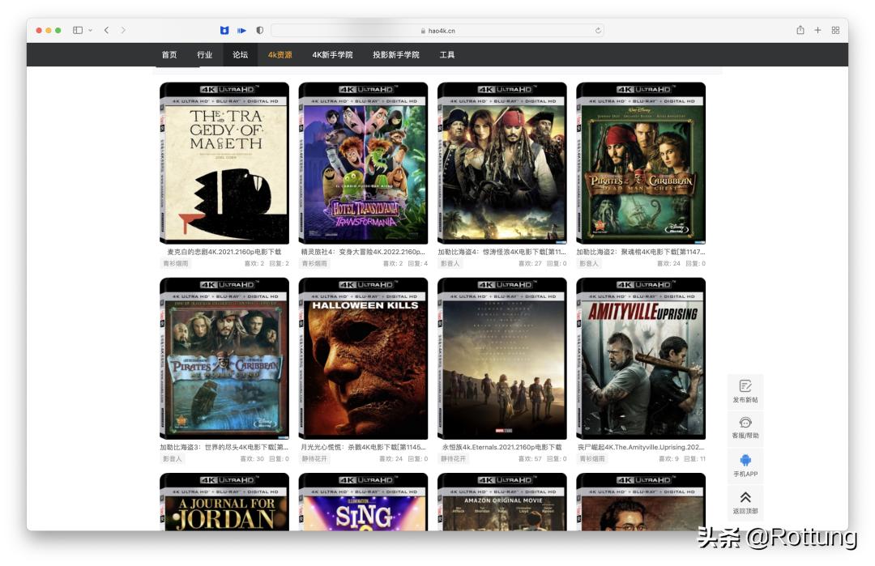Image resolution: width=875 pixels, height=566 pixels.
Task: Click the 喜欢: 9 count under 丧尸崛起4K
Action: [x=668, y=459]
